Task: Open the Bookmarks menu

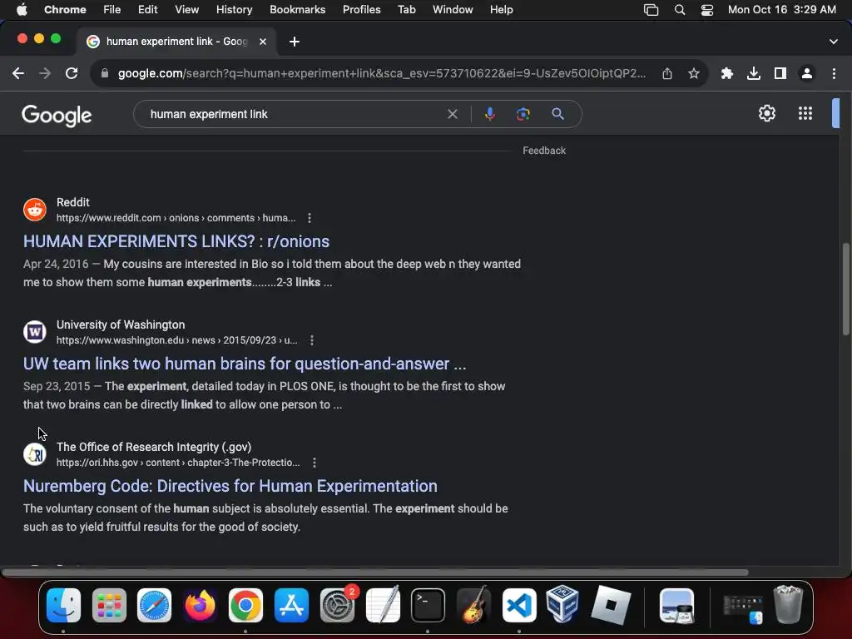Action: (297, 9)
